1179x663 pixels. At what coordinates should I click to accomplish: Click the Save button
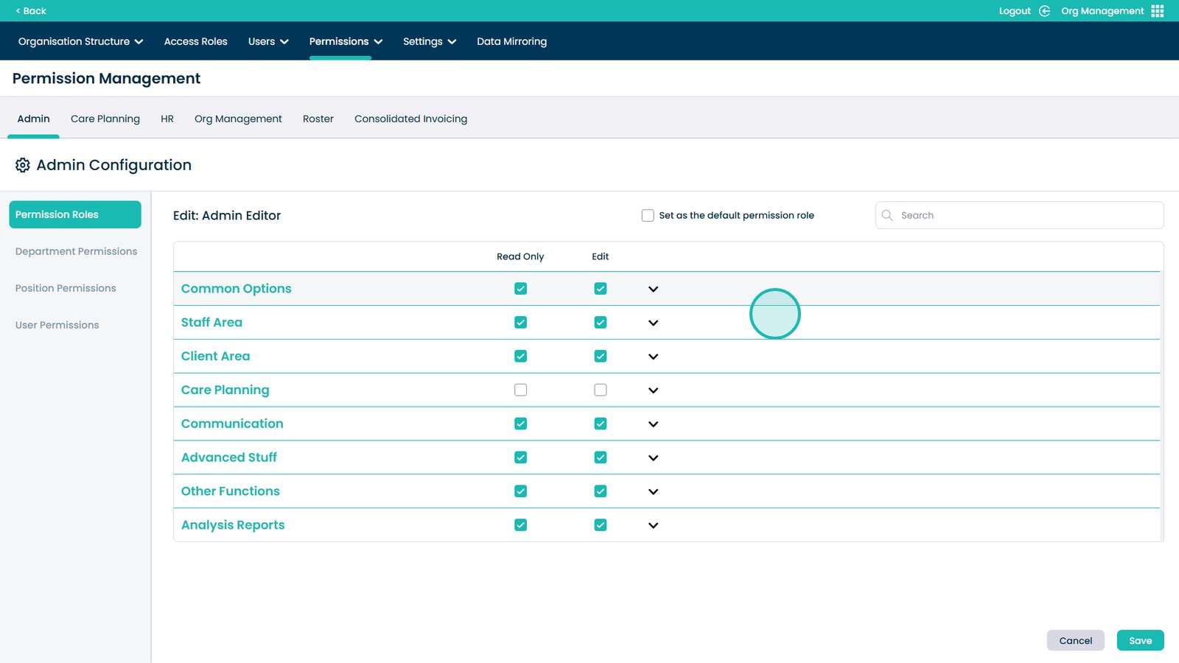pos(1140,640)
